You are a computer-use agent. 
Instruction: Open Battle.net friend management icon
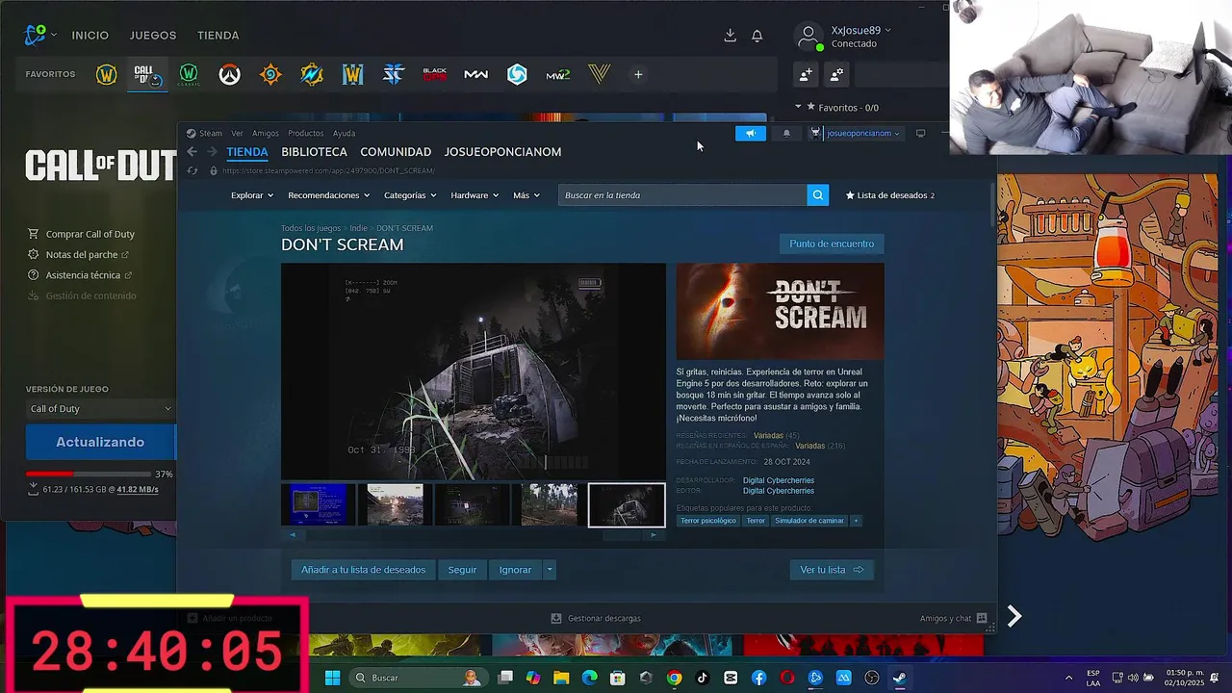click(836, 74)
